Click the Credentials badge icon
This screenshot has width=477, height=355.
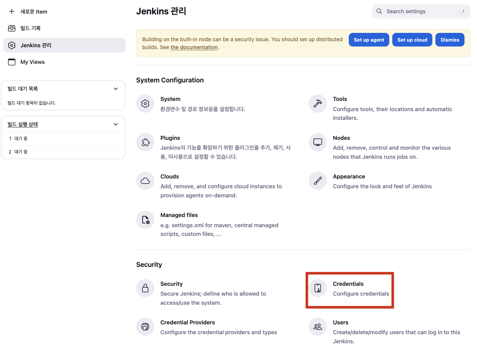318,288
